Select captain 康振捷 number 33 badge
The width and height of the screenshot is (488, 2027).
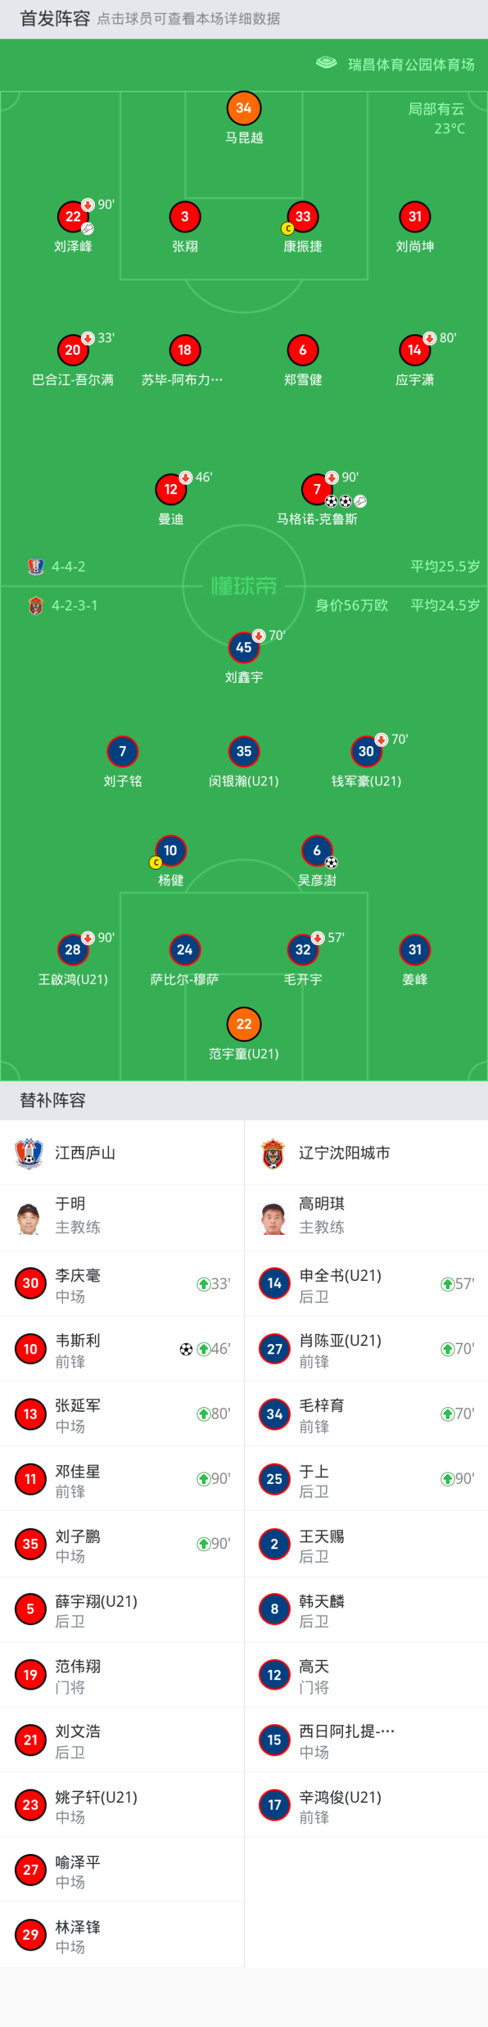coord(302,217)
